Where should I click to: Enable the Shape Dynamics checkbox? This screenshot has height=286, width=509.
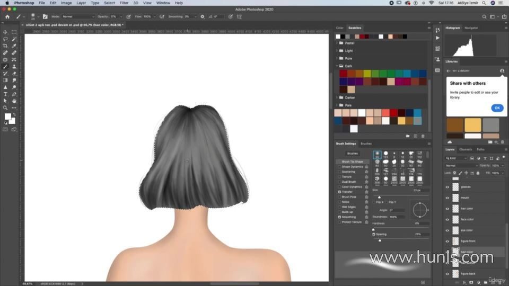(x=340, y=167)
